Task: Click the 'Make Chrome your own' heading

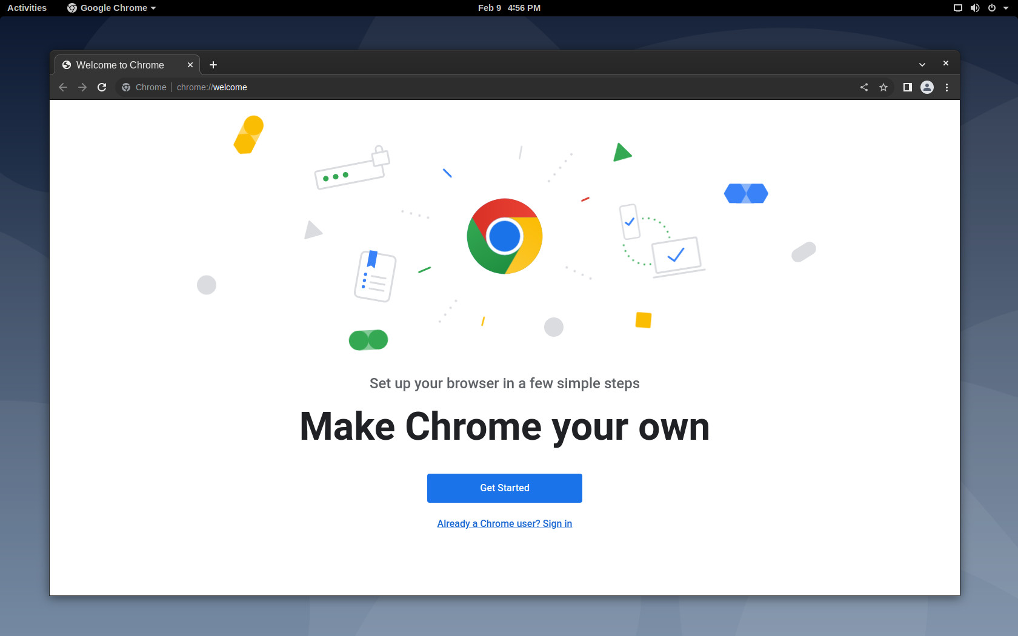Action: tap(505, 427)
